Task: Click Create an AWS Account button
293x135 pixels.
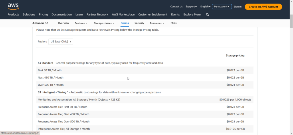Action: click(263, 7)
